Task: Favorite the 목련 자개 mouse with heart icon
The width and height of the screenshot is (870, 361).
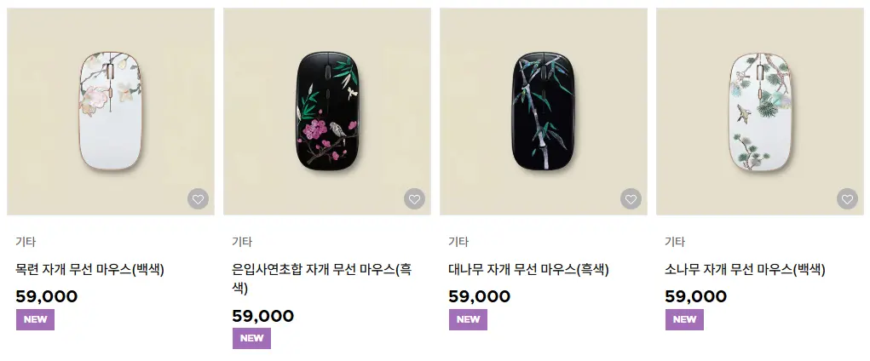Action: pos(198,198)
